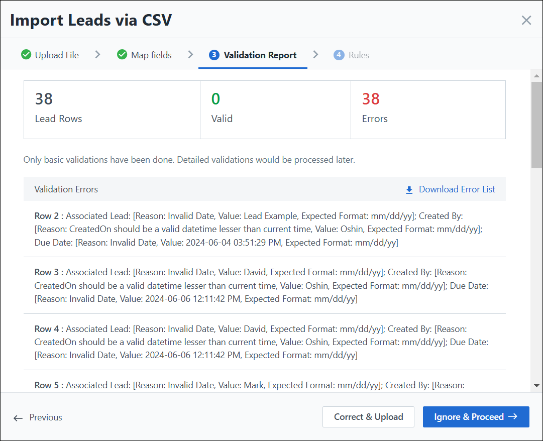Open the Rules step
Image resolution: width=543 pixels, height=441 pixels.
coord(352,55)
